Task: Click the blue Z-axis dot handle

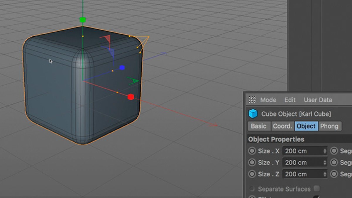Action: tap(122, 68)
